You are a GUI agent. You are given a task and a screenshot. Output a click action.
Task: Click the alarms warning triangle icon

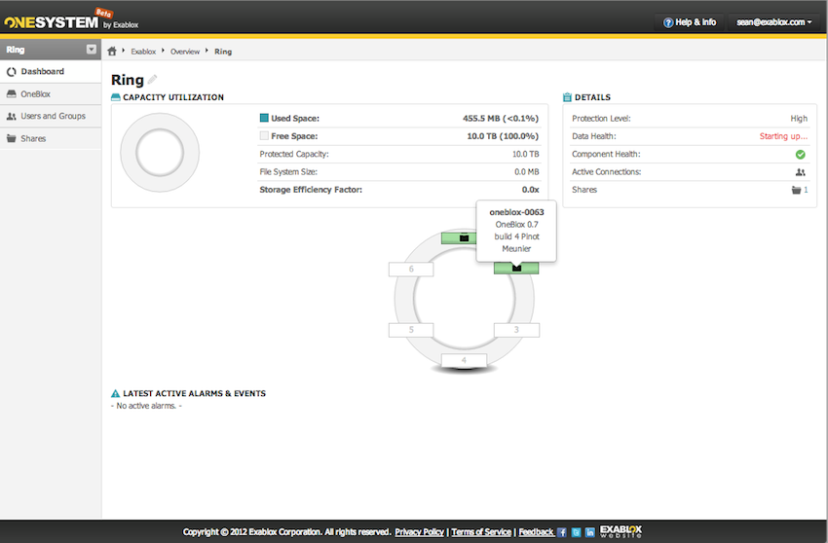coord(116,393)
